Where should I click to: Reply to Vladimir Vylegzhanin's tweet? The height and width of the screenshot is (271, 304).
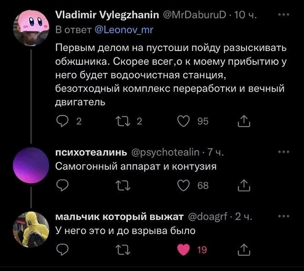click(x=63, y=121)
